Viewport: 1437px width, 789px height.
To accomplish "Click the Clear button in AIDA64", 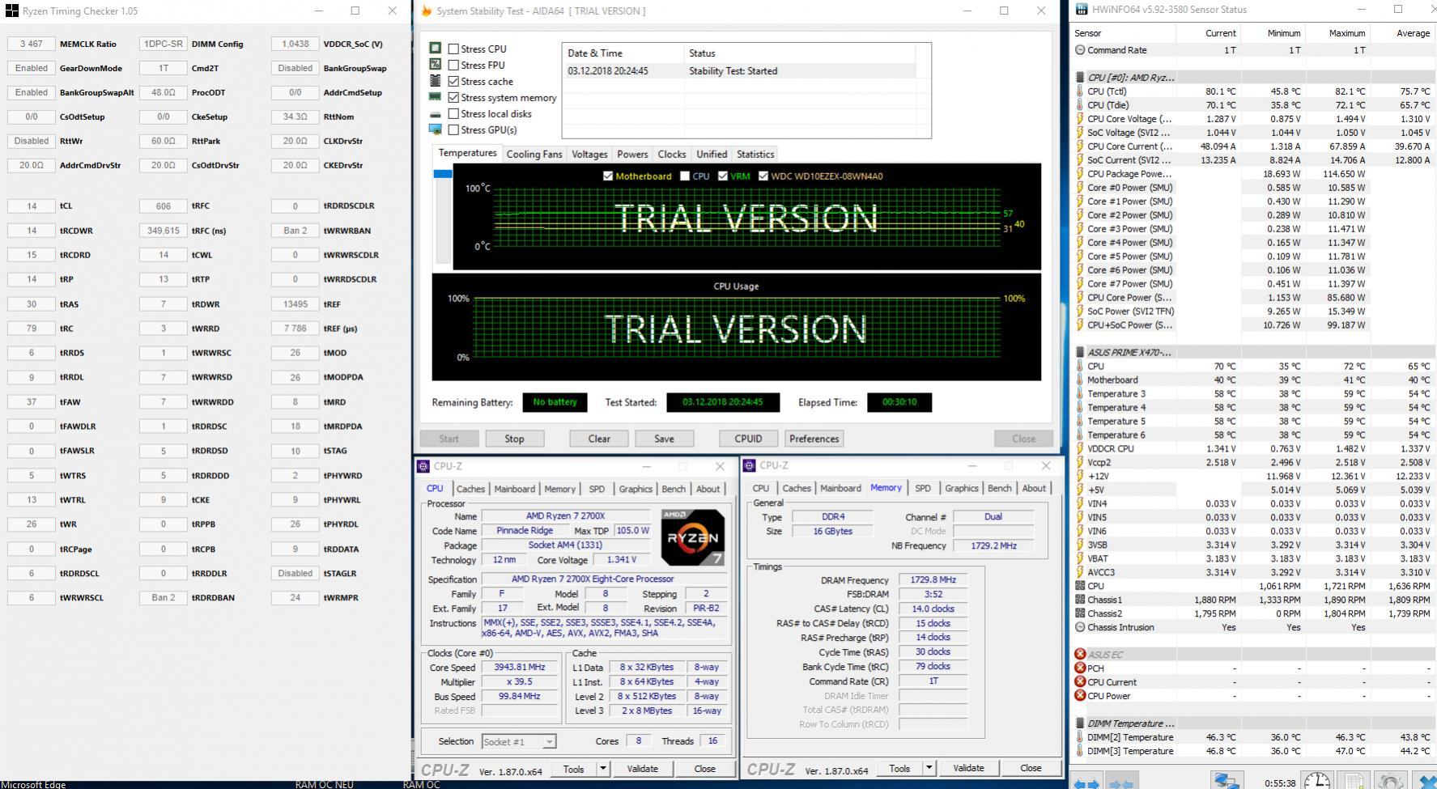I will [599, 439].
